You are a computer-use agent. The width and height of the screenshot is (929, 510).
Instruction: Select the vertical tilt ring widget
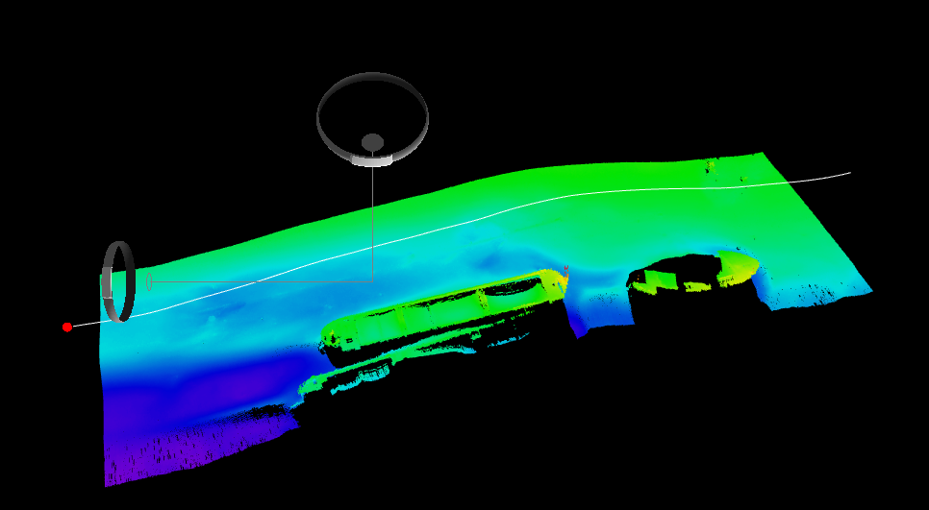(x=118, y=281)
